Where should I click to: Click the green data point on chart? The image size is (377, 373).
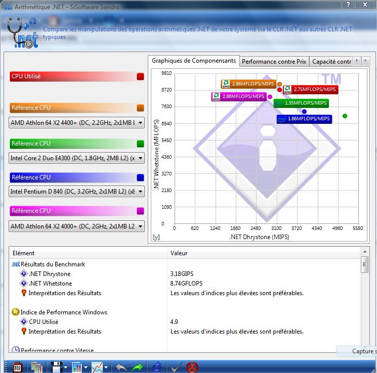[345, 116]
